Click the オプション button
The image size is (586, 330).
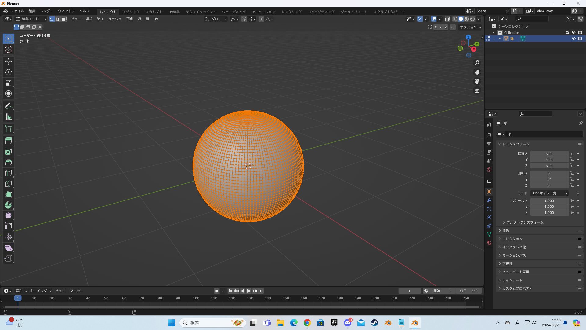470,27
